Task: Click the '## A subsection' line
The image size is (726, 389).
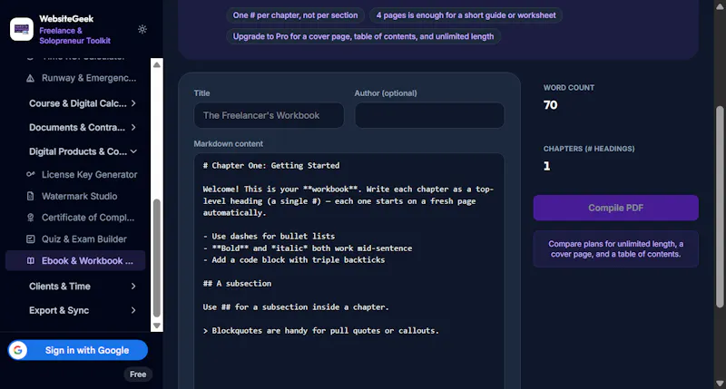Action: click(237, 284)
